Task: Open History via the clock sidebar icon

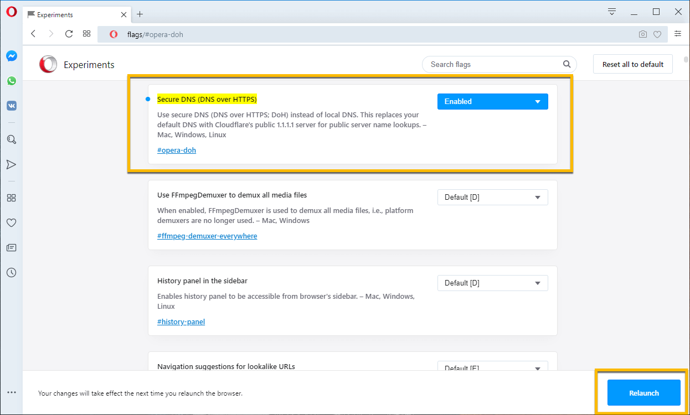Action: 11,272
